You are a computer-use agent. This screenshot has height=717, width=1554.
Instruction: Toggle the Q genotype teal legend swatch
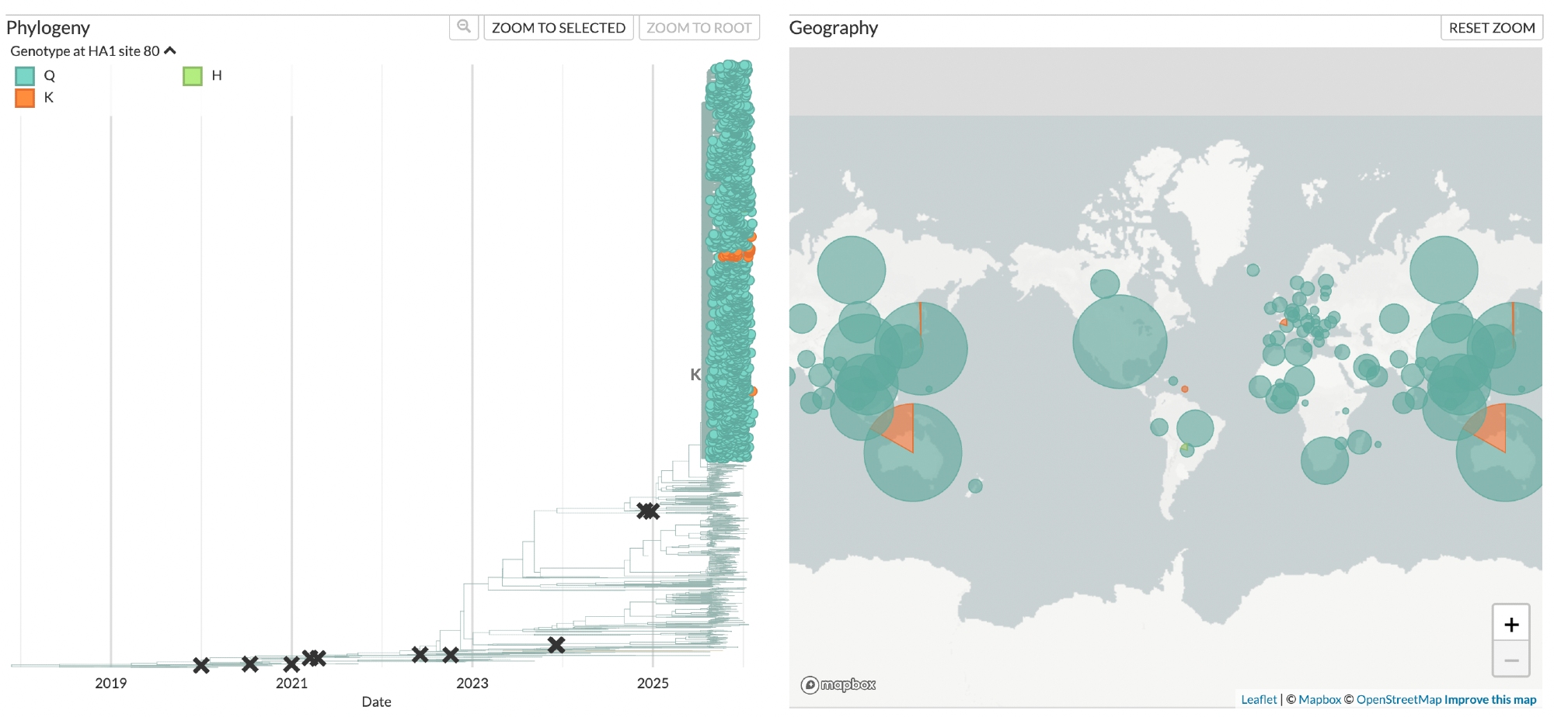pos(25,76)
